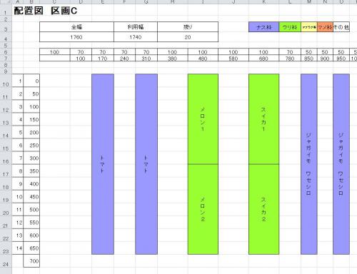
Task: Select row header 10
Action: point(6,83)
